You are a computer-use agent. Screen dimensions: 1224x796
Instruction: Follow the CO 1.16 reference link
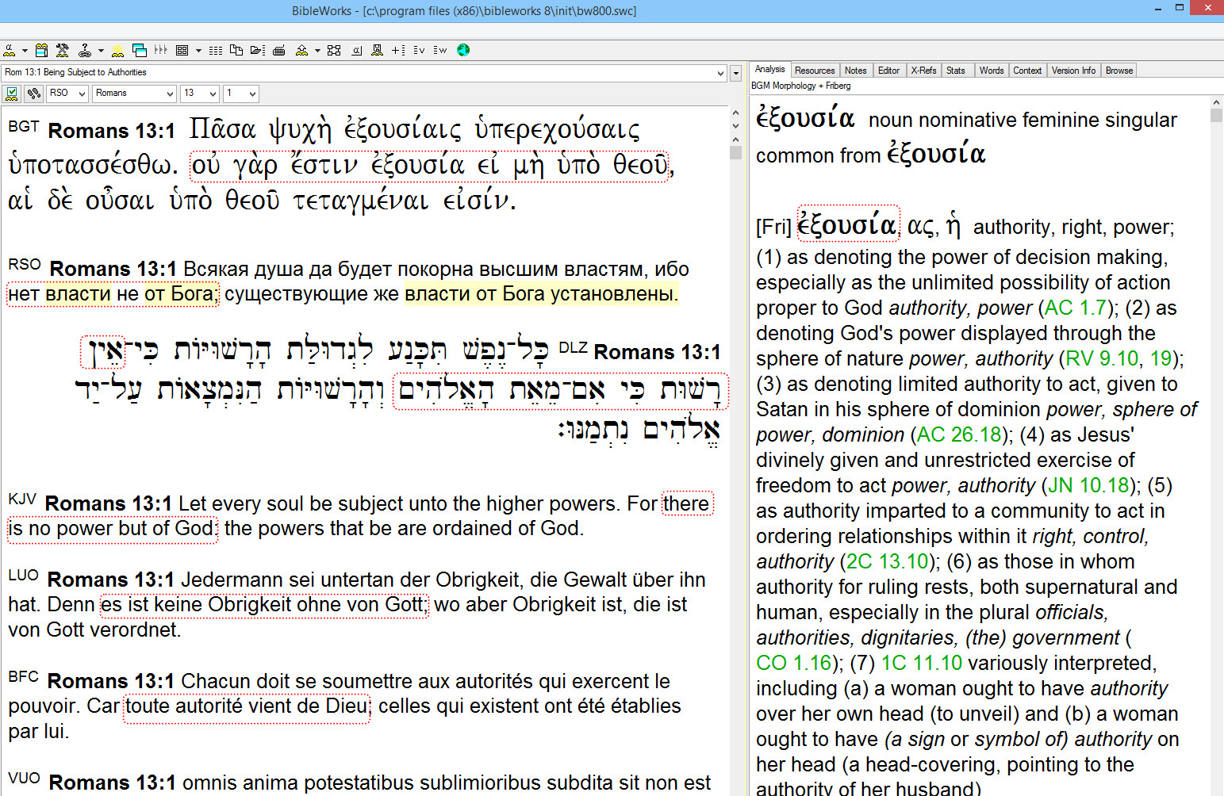794,663
